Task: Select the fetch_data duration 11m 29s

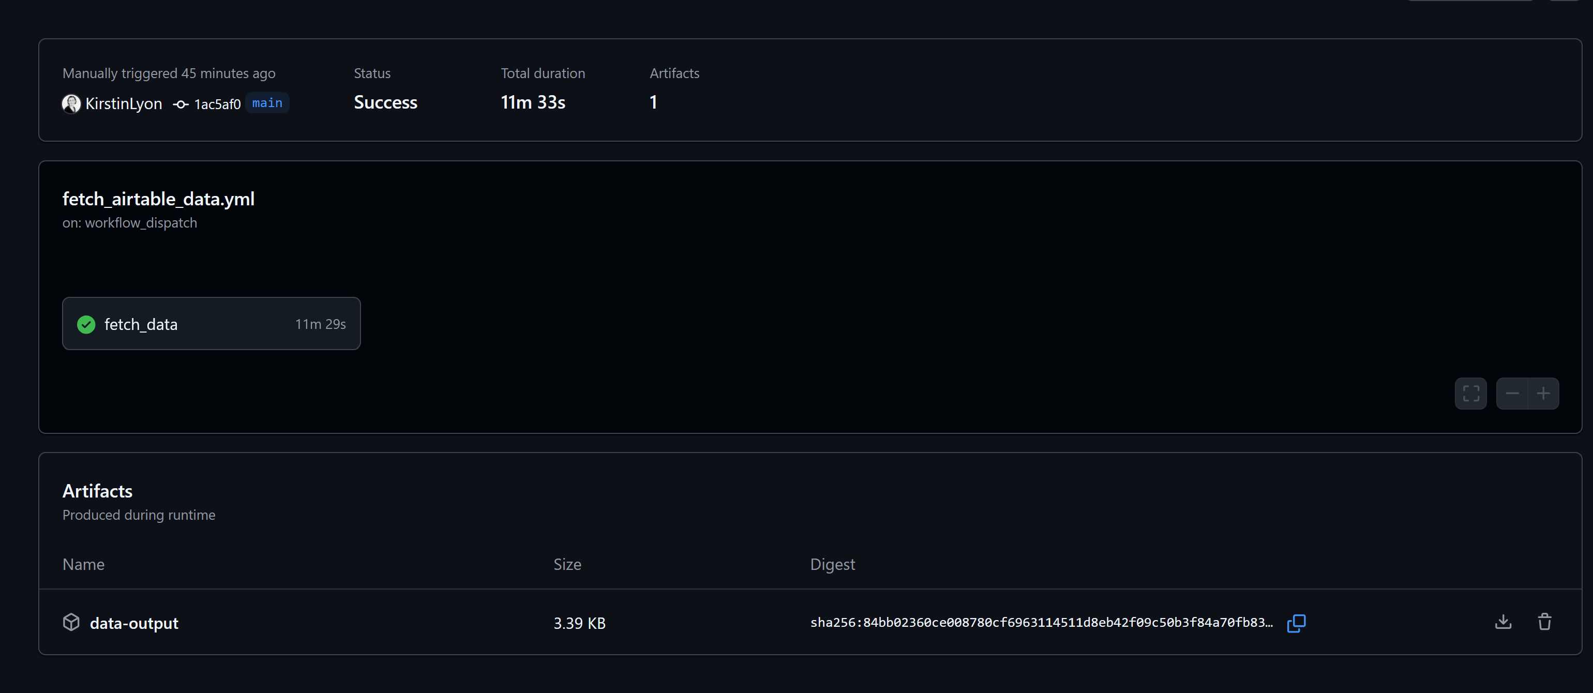Action: 320,324
